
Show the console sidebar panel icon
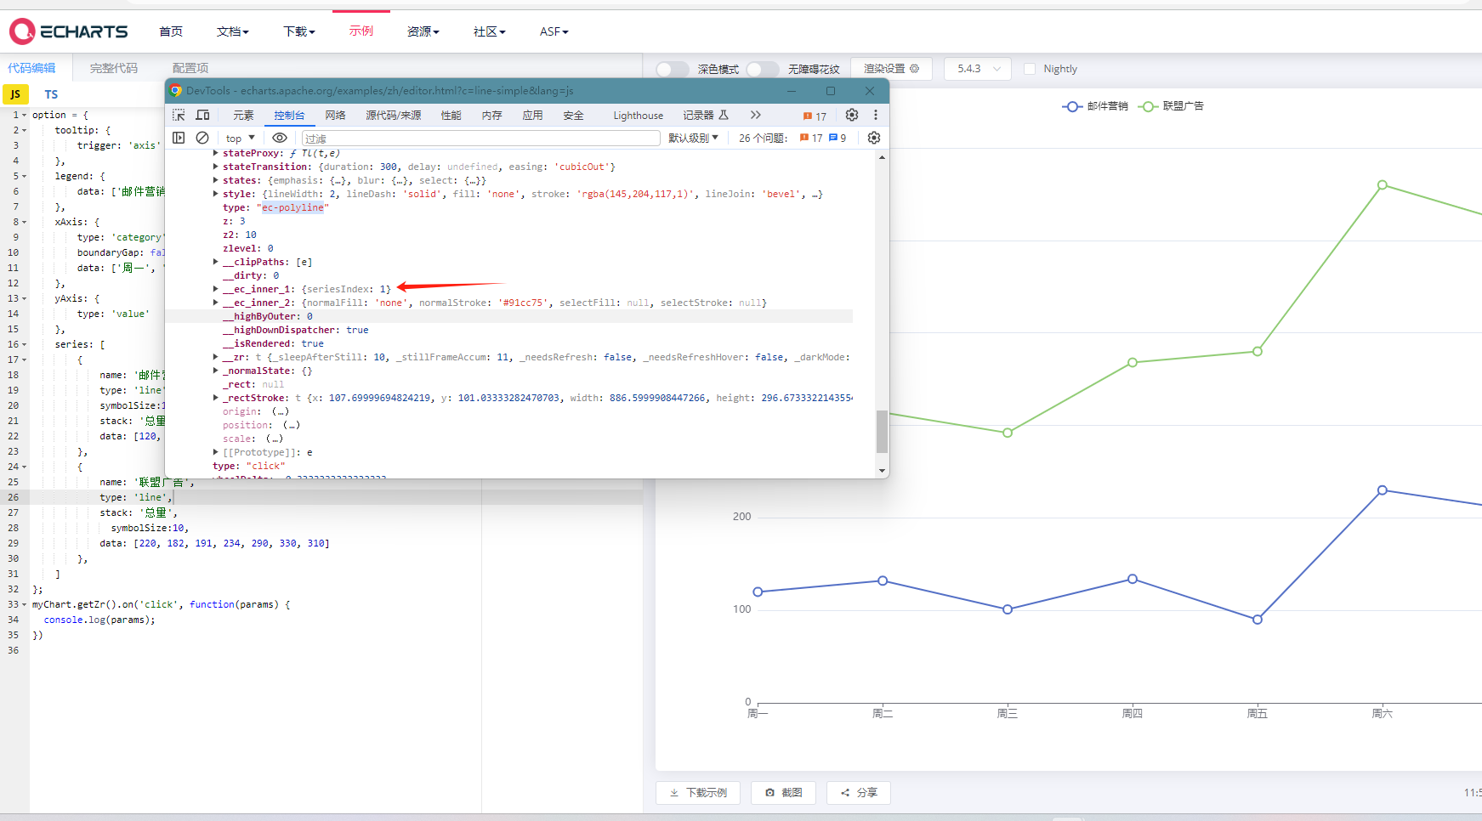click(179, 138)
